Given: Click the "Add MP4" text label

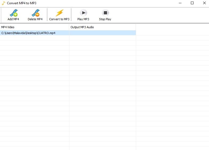Looking at the screenshot, I should (13, 19).
